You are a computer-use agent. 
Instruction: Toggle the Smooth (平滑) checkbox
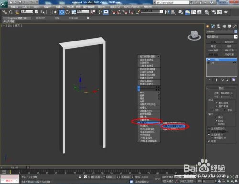209,141
